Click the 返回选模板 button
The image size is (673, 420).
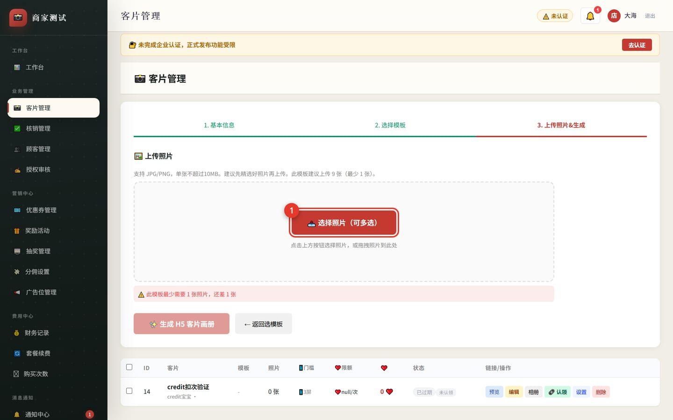tap(264, 323)
